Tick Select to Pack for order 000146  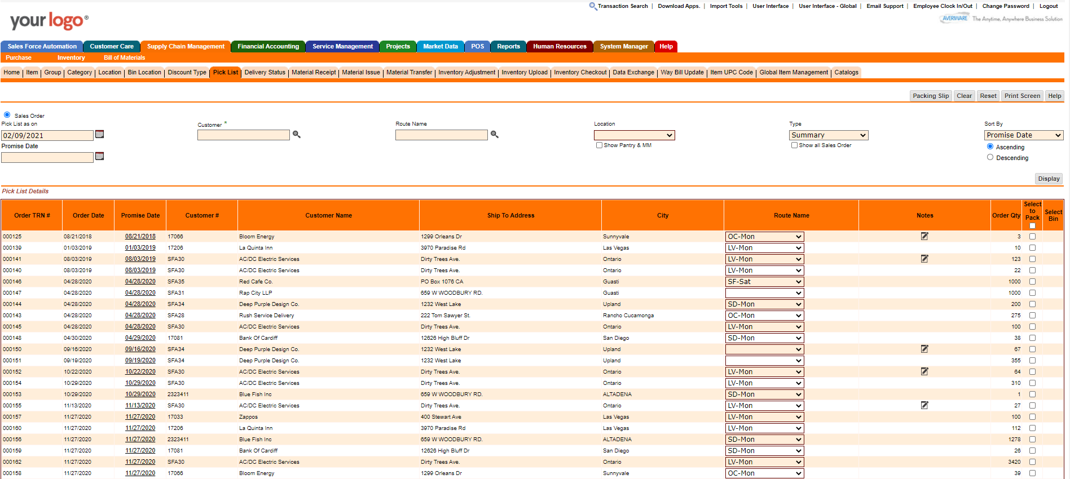click(x=1032, y=282)
